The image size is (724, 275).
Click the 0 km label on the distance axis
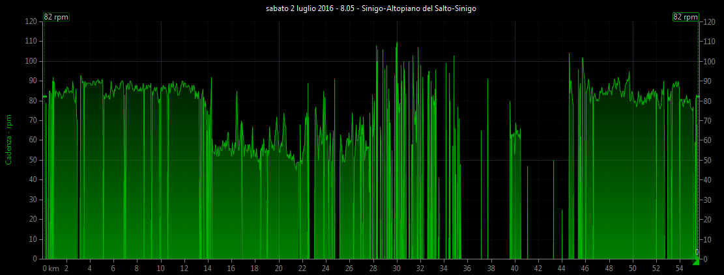[x=51, y=268]
